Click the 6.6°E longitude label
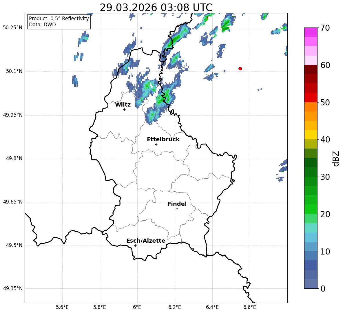 coord(250,307)
